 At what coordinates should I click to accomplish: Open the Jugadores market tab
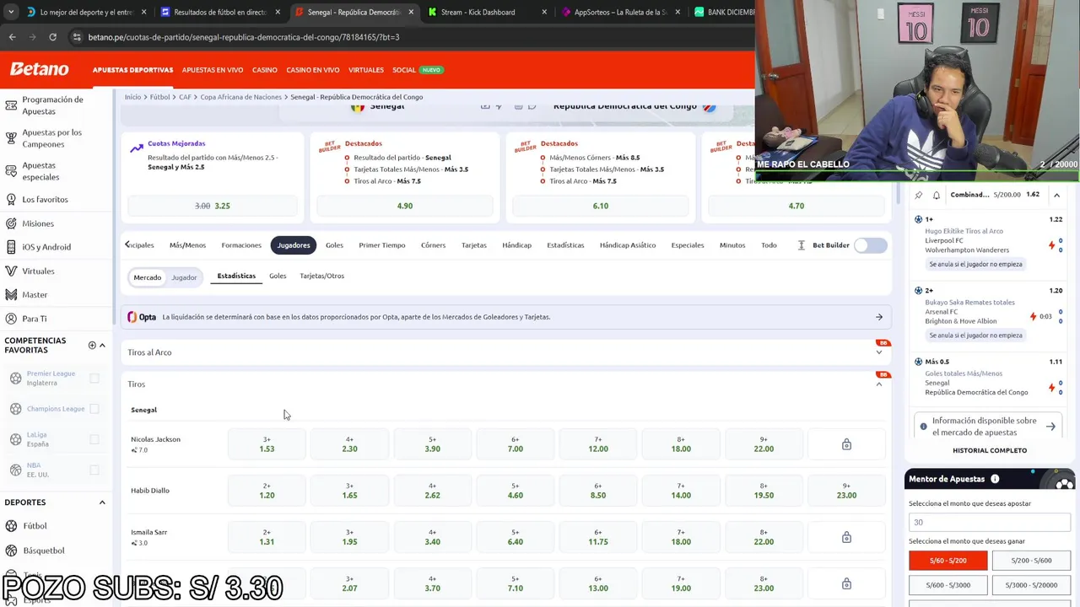(294, 245)
